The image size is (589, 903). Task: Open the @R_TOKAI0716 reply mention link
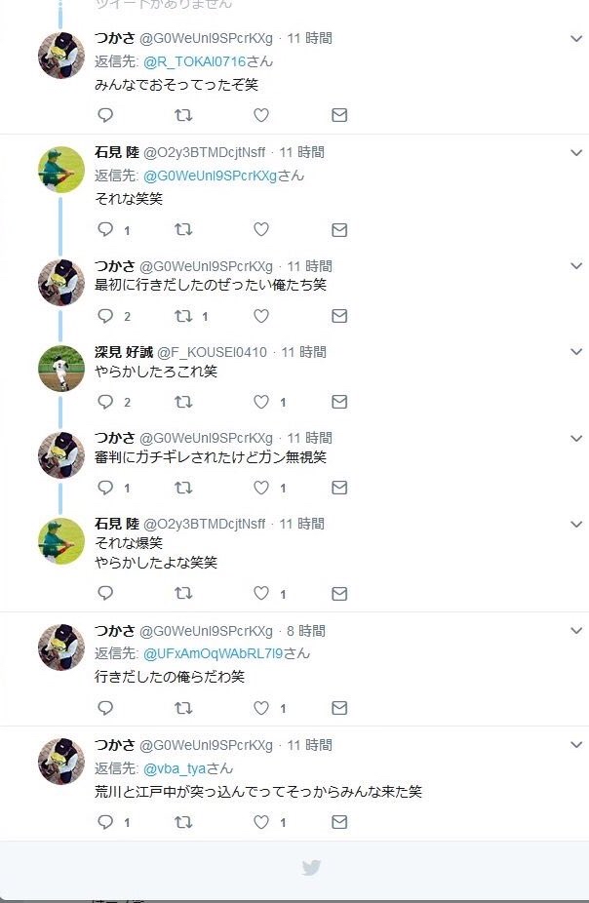click(x=195, y=61)
